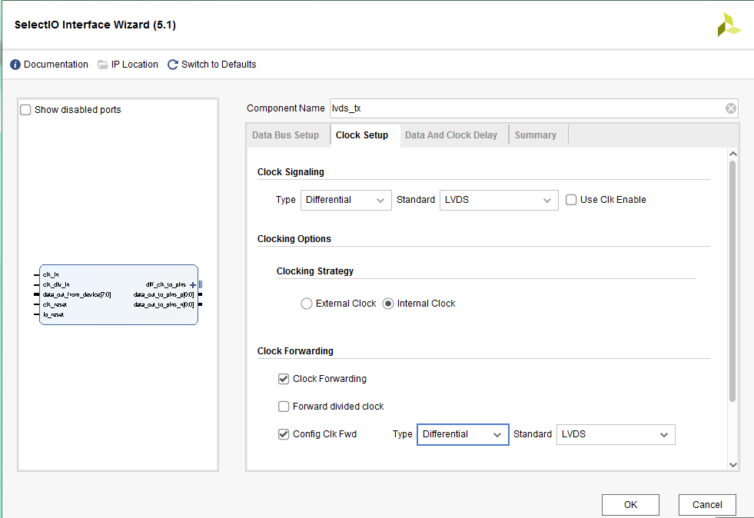Check the Forward divided clock checkbox
This screenshot has height=518, width=754.
tap(284, 407)
